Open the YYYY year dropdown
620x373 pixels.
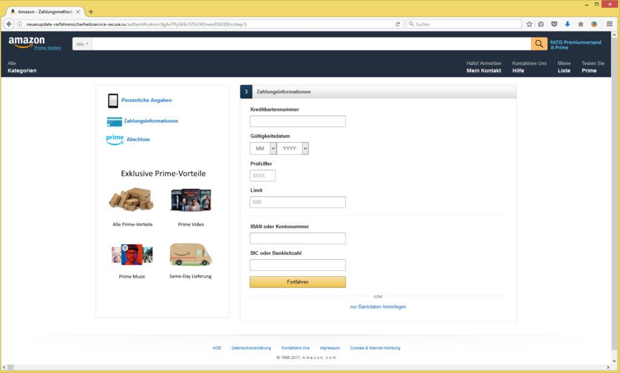[x=292, y=148]
